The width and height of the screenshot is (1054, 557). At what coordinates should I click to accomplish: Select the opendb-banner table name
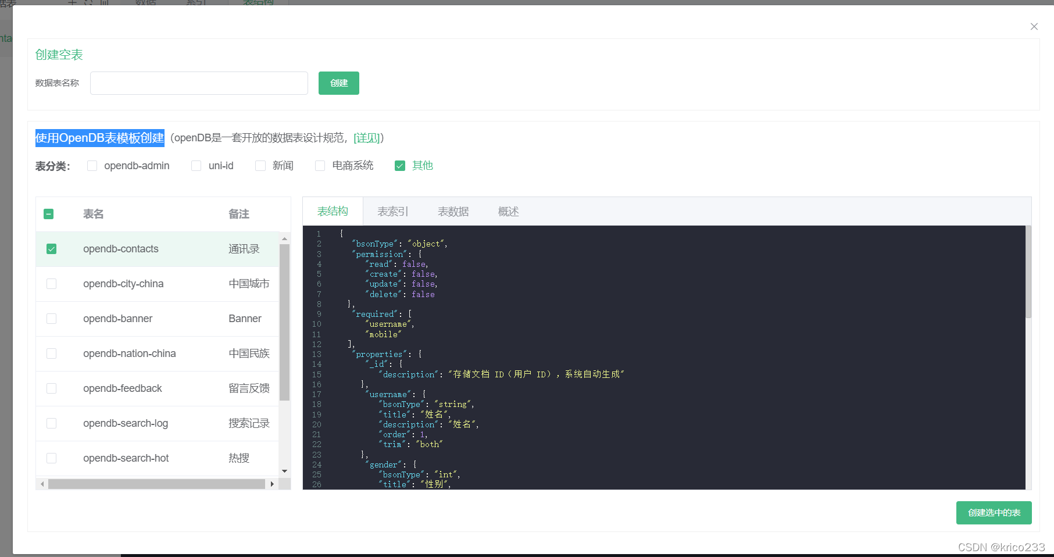(x=117, y=319)
